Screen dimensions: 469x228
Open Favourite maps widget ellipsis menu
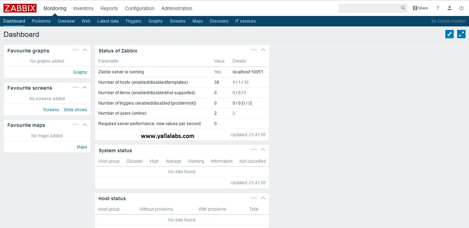pyautogui.click(x=75, y=124)
